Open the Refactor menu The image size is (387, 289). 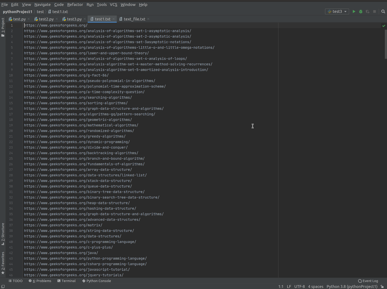75,5
